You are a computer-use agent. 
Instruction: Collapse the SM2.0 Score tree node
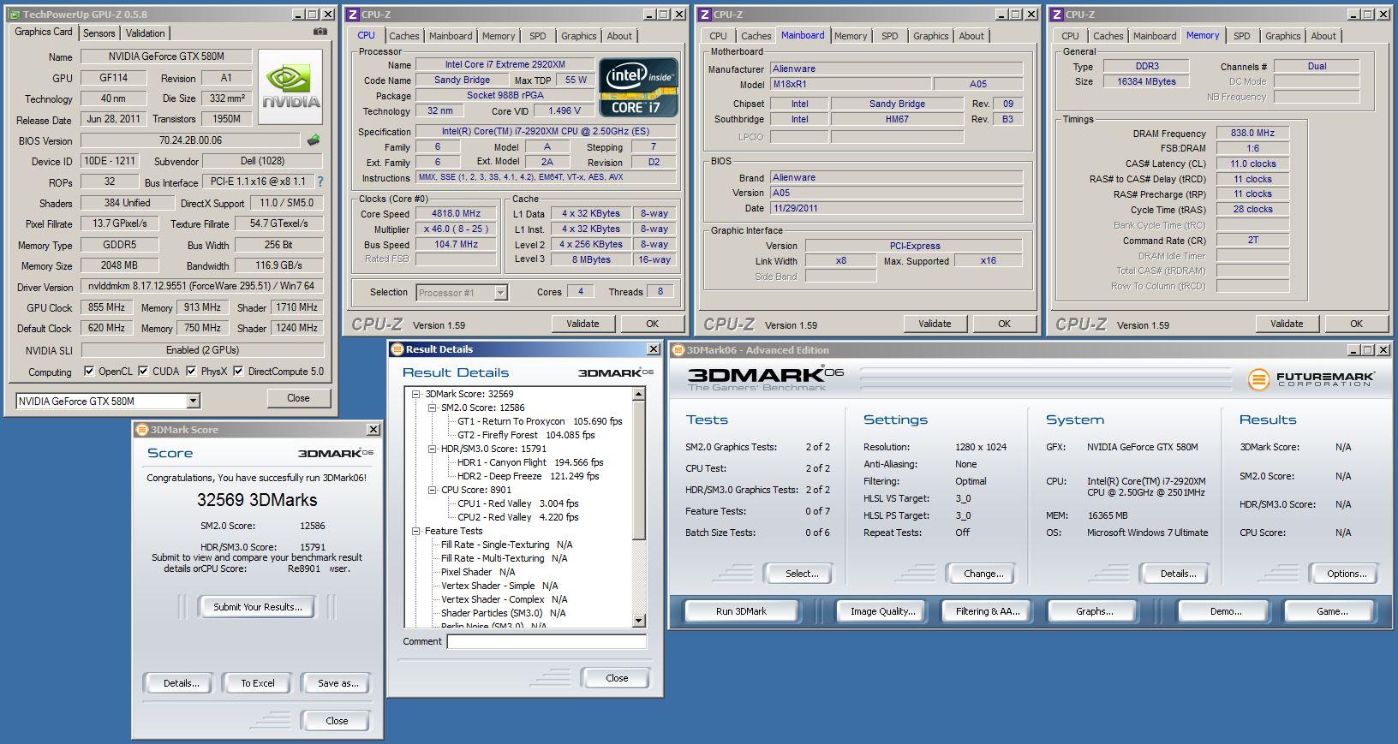[x=433, y=408]
